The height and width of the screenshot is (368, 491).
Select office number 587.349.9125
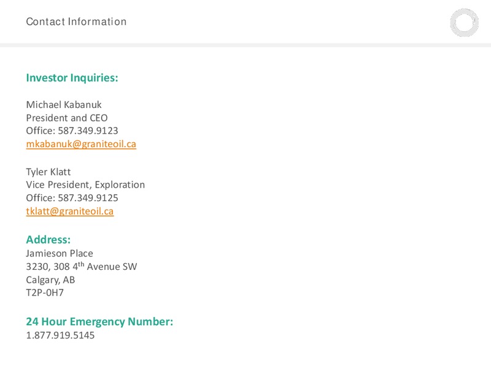[88, 198]
